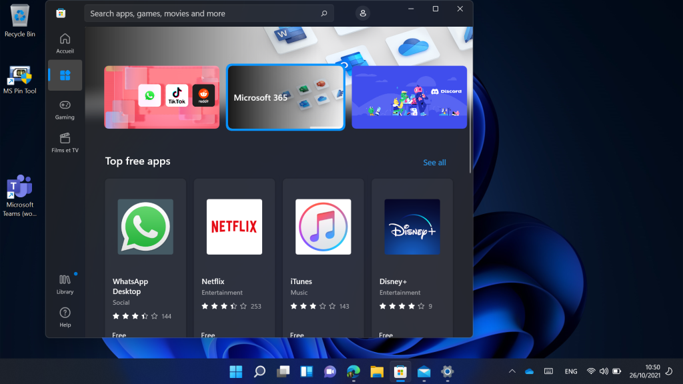Open the Gaming section
The image size is (683, 384).
(65, 109)
